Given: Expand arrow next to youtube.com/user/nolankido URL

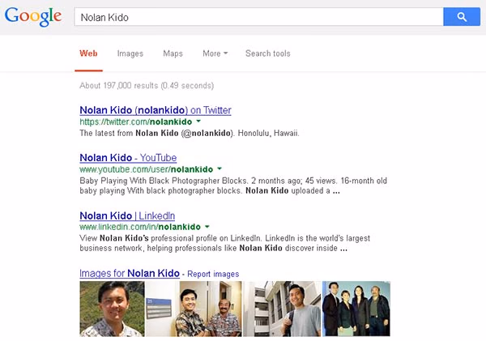Looking at the screenshot, I should [220, 168].
